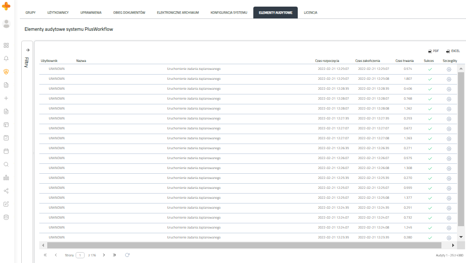466x263 pixels.
Task: Go to the next page of audits
Action: [104, 255]
